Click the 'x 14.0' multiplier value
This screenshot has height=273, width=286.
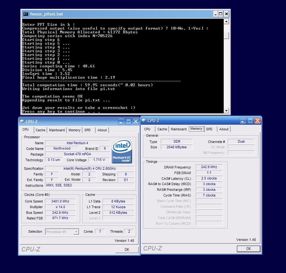tap(60, 207)
